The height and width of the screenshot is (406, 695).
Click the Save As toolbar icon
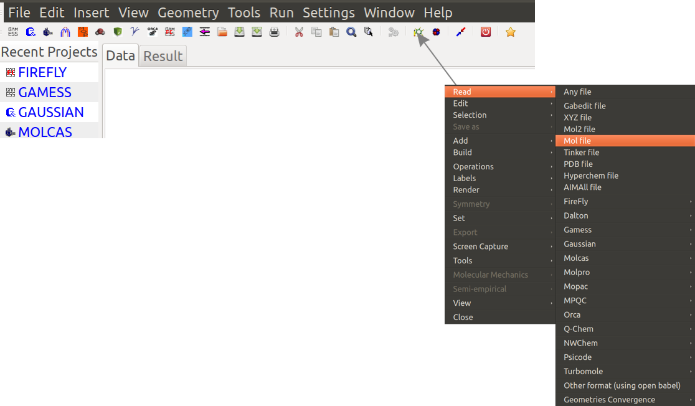click(257, 32)
